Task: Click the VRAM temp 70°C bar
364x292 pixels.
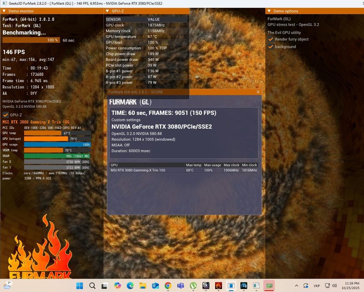Action: [58, 150]
